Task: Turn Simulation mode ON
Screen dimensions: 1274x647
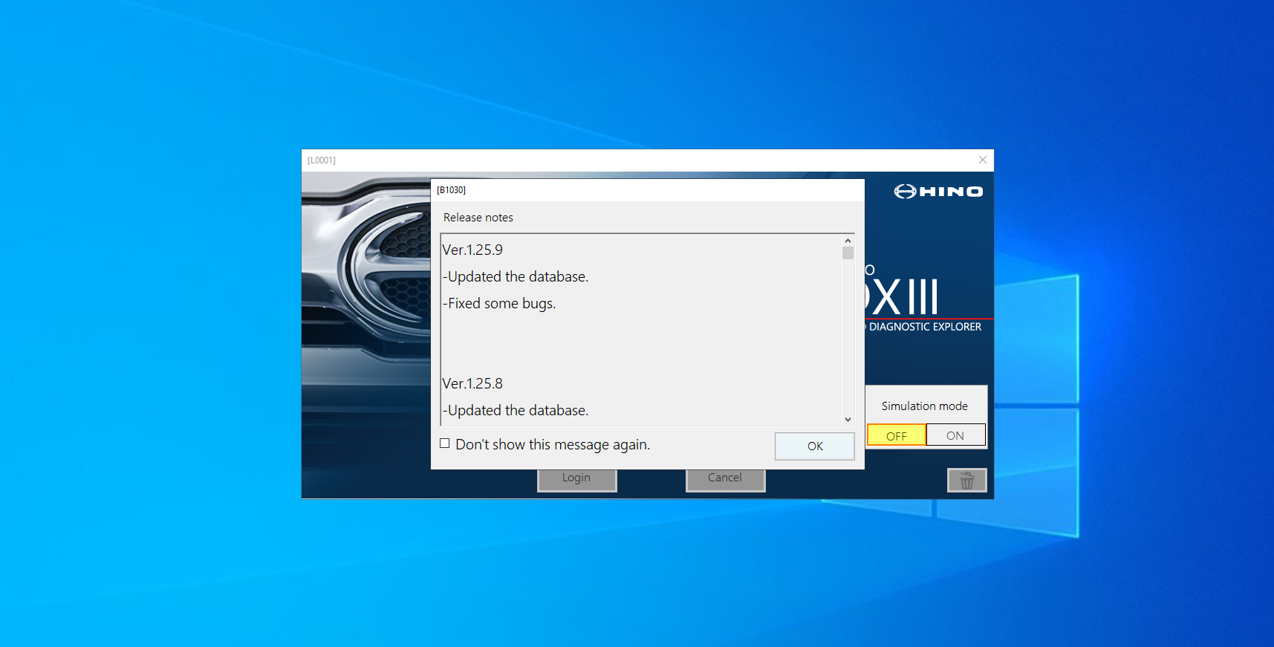Action: point(955,435)
